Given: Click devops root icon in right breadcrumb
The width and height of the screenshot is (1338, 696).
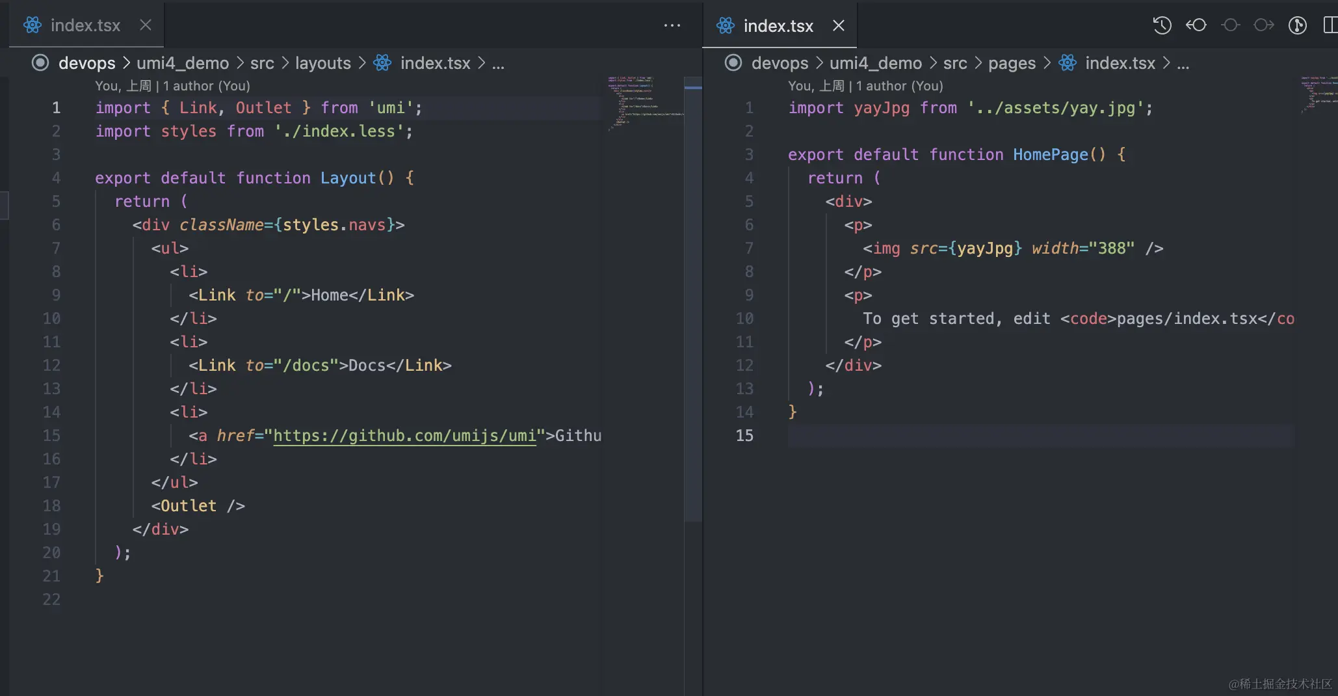Looking at the screenshot, I should click(x=733, y=62).
